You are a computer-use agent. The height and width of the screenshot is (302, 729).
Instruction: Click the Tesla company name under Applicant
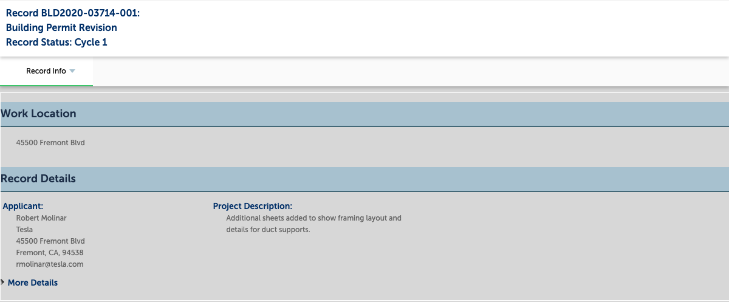(24, 230)
